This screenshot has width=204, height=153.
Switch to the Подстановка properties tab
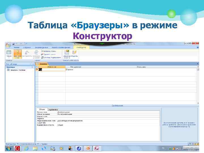click(53, 110)
